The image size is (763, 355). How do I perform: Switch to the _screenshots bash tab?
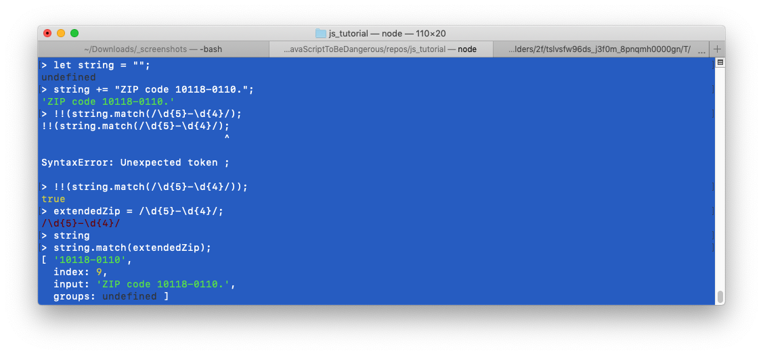coord(153,49)
